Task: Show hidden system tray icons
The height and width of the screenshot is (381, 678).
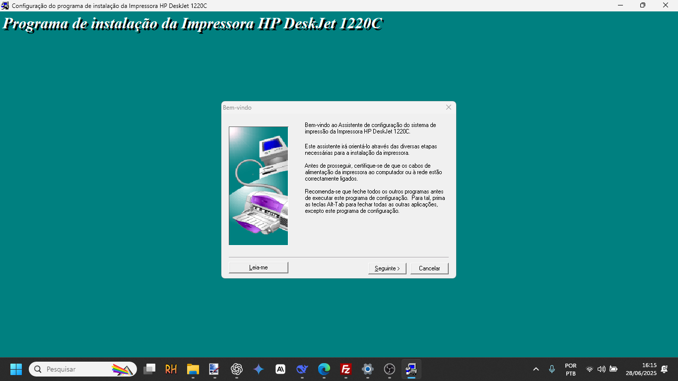Action: click(536, 369)
